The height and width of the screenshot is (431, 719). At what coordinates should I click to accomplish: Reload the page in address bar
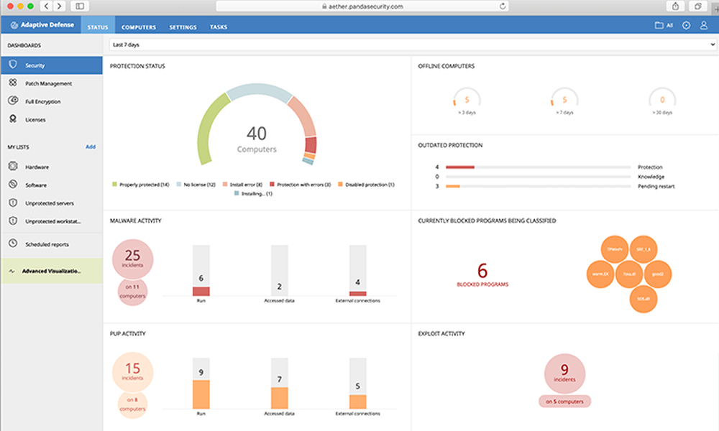coord(503,6)
